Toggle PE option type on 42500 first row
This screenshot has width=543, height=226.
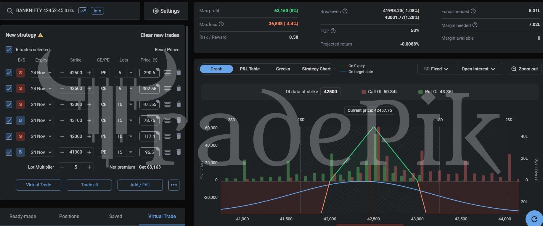coord(104,72)
